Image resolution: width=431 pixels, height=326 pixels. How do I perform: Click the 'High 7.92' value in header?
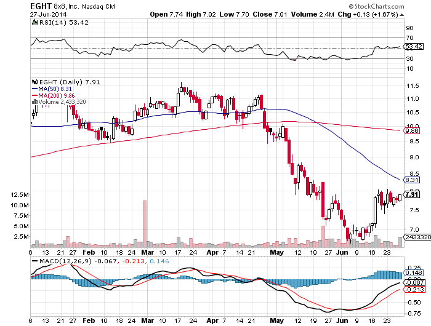[201, 14]
